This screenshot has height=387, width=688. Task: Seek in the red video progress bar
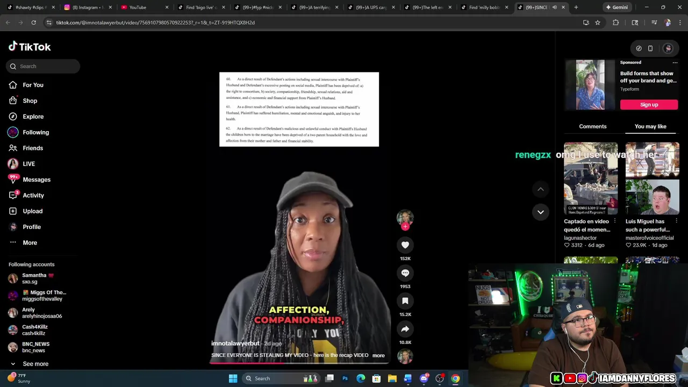point(299,363)
